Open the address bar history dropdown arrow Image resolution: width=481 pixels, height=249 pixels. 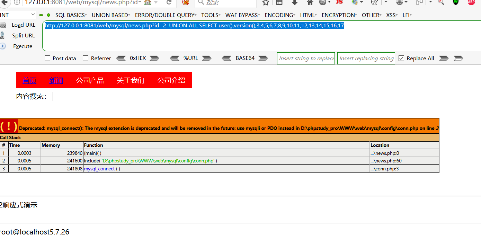tap(156, 2)
